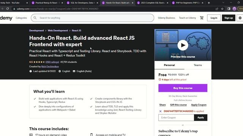Click the search magnifier icon

[x=35, y=18]
